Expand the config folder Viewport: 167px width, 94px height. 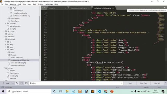[x=4, y=34]
